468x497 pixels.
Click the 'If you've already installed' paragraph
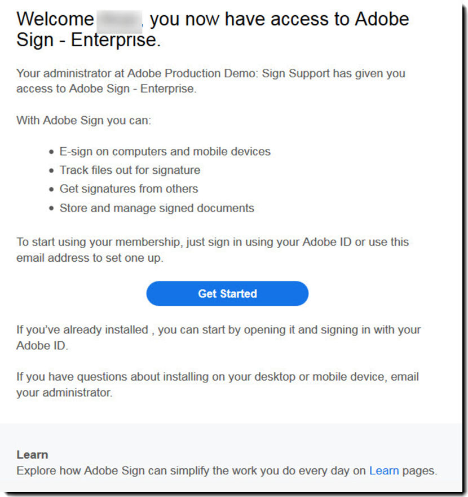(218, 330)
